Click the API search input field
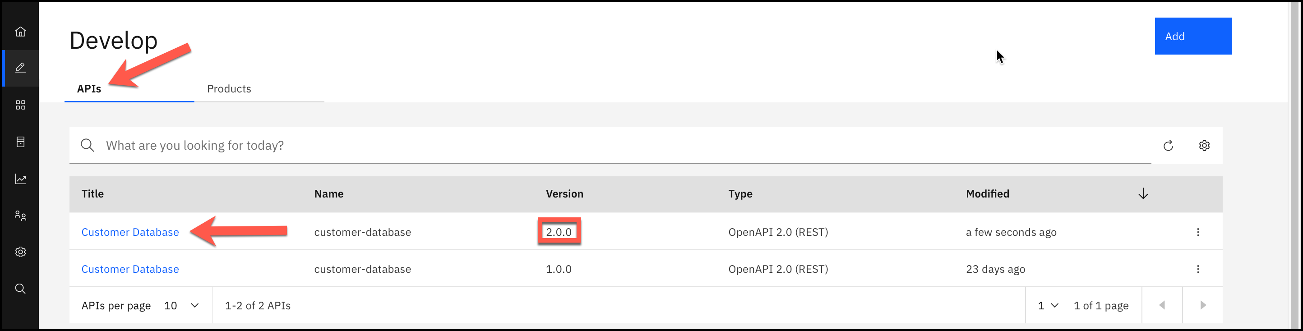This screenshot has height=331, width=1303. click(x=607, y=146)
